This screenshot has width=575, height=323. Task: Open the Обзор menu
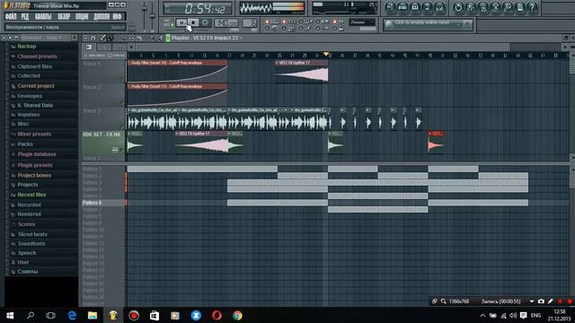pyautogui.click(x=64, y=16)
